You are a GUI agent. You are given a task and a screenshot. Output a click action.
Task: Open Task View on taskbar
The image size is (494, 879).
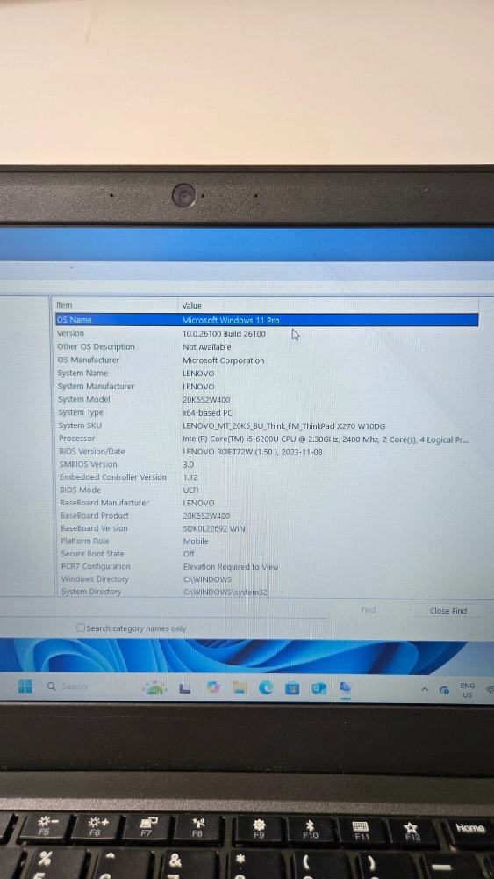[185, 688]
